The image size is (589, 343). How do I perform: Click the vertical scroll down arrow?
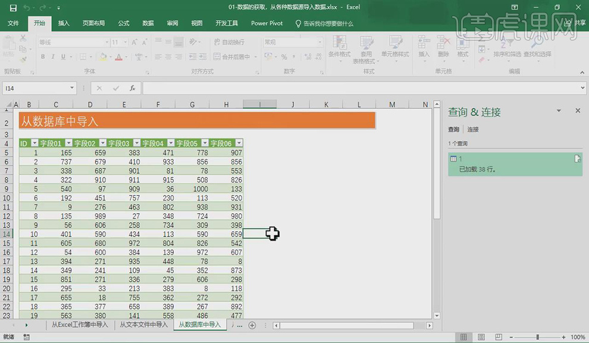(437, 316)
